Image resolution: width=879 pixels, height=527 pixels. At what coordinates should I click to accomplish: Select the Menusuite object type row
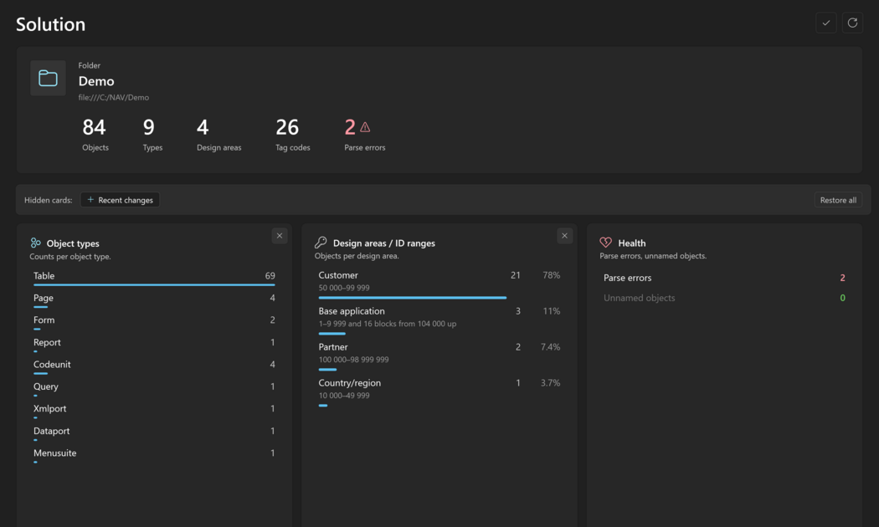click(154, 455)
